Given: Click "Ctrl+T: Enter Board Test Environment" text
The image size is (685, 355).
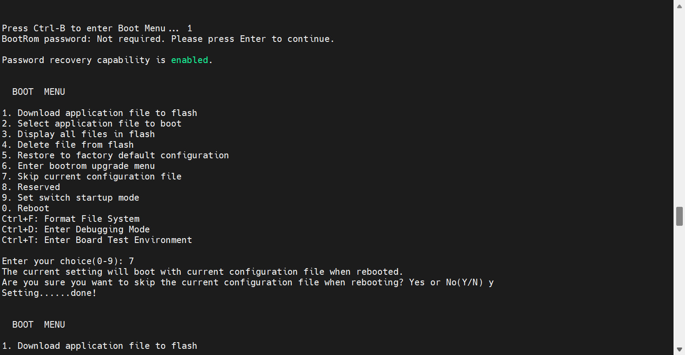Looking at the screenshot, I should [97, 240].
